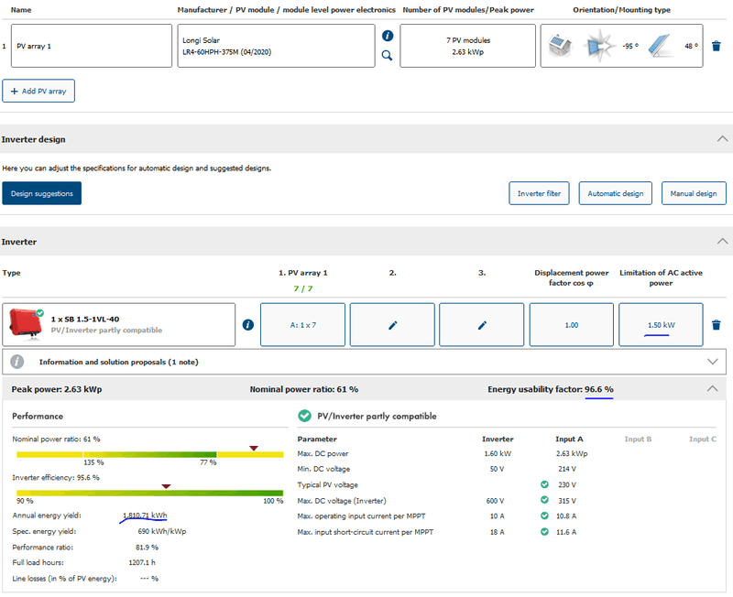Image resolution: width=733 pixels, height=597 pixels.
Task: Click the nominal power ratio bar marker
Action: tap(254, 449)
